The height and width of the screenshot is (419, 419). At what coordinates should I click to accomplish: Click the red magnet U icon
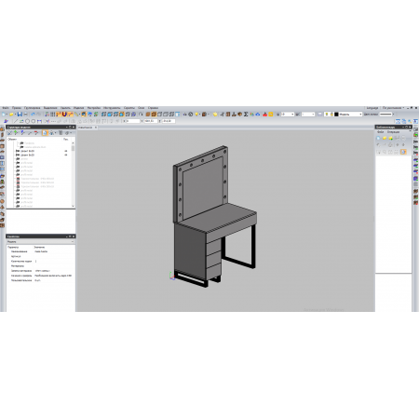64,115
